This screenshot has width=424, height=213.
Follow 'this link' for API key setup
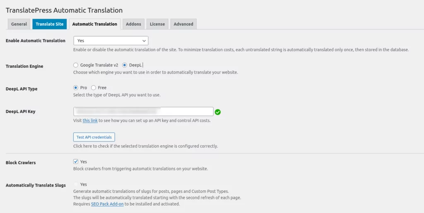[90, 121]
